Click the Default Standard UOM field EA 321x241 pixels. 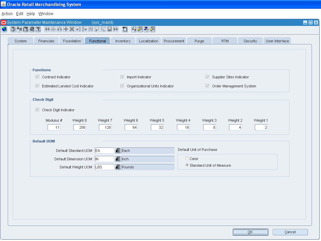coord(104,151)
